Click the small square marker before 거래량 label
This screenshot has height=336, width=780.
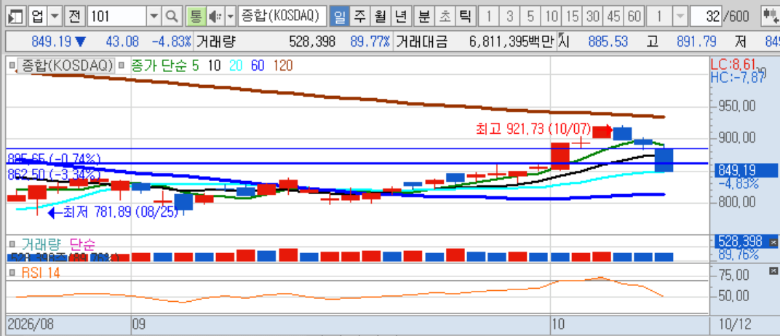12,244
